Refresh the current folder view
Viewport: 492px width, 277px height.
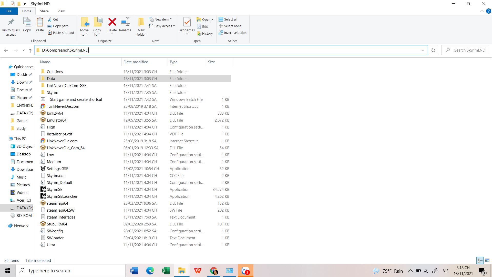click(x=433, y=50)
